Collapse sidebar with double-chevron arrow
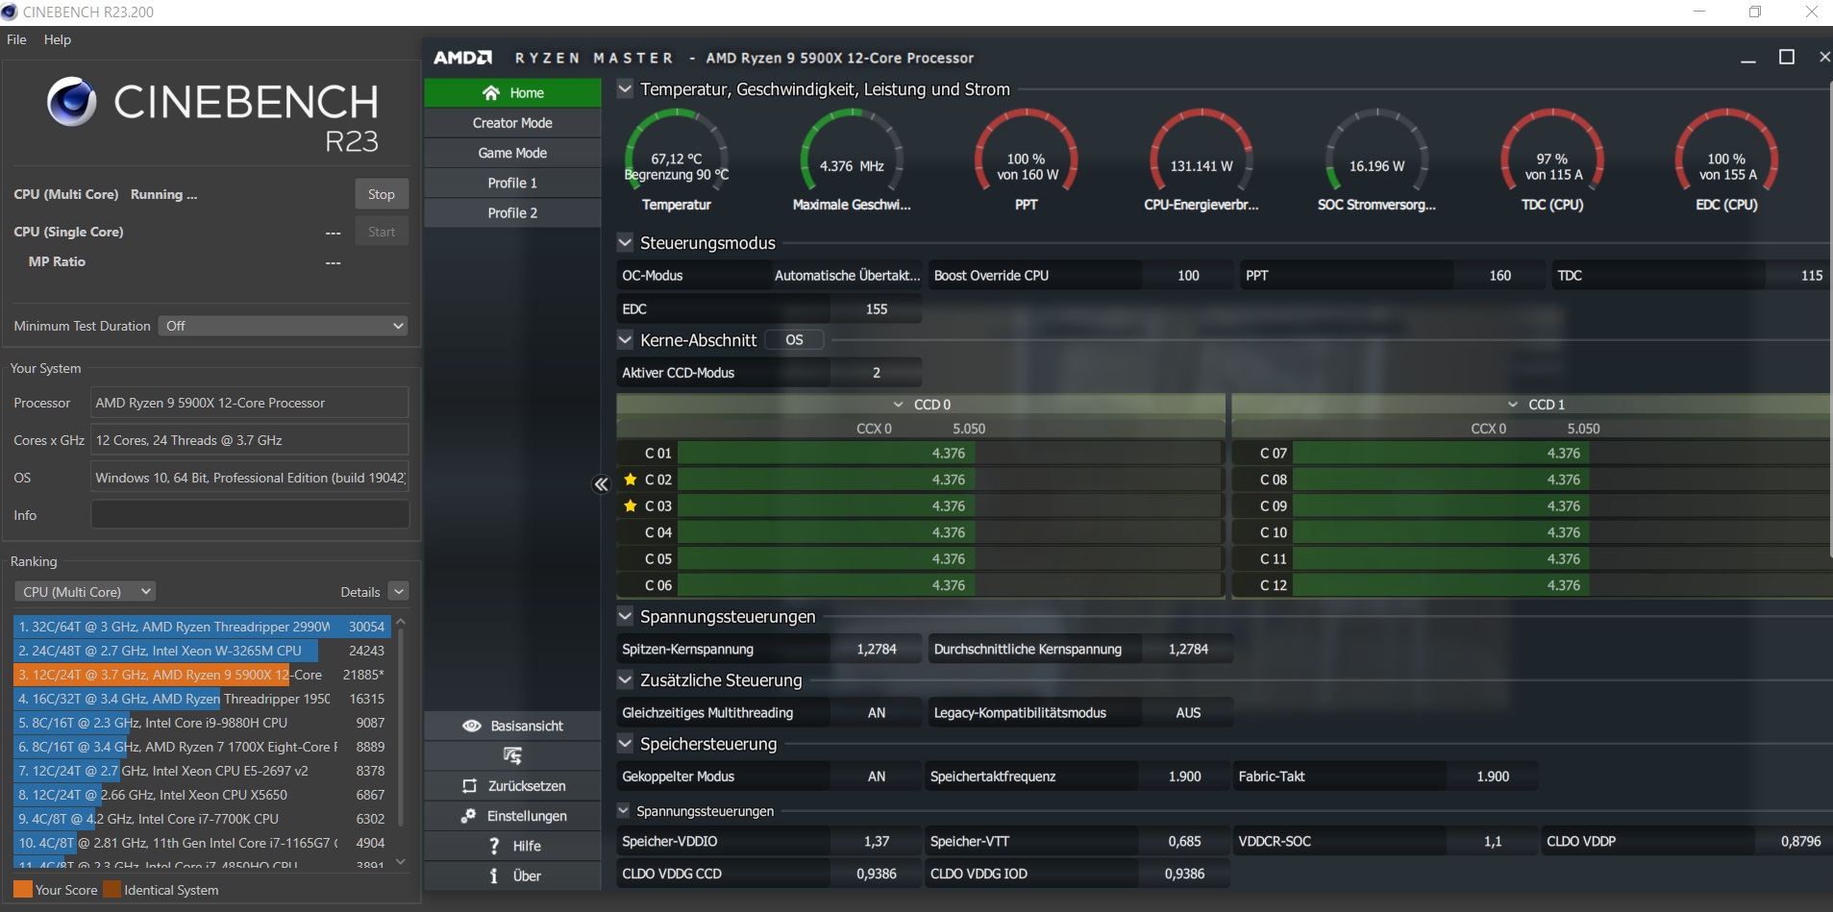The image size is (1833, 912). [602, 484]
